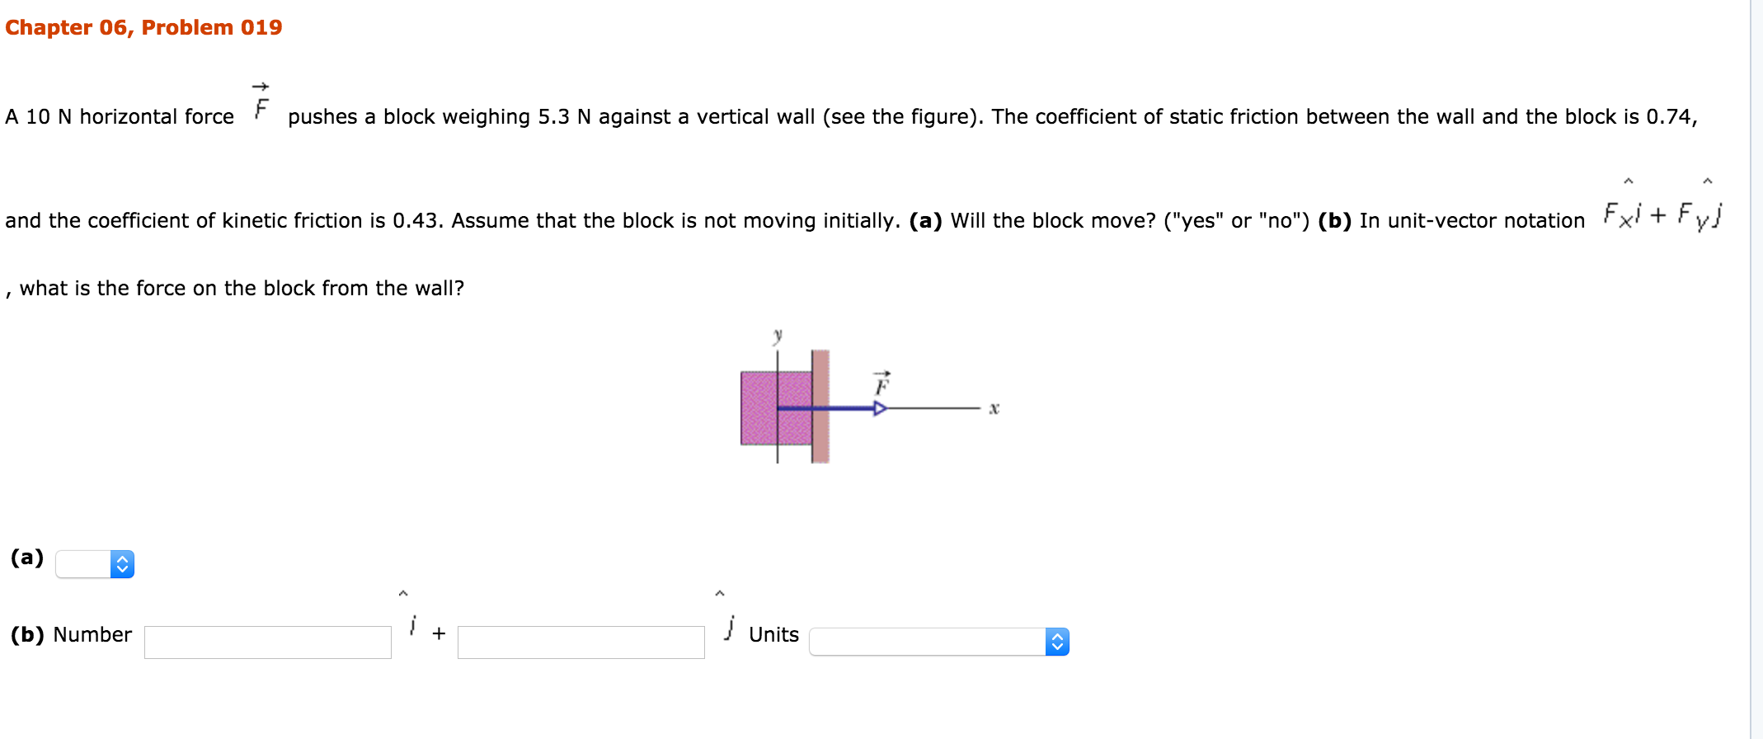The width and height of the screenshot is (1763, 739).
Task: Click the y axis label in the figure
Action: pyautogui.click(x=778, y=336)
